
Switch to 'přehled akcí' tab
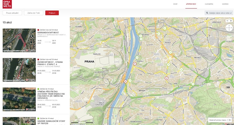pyautogui.click(x=191, y=4)
